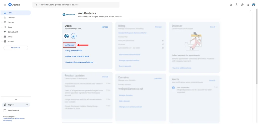Expand the Apps tree arrow
258x124 pixels.
[x=2, y=27]
